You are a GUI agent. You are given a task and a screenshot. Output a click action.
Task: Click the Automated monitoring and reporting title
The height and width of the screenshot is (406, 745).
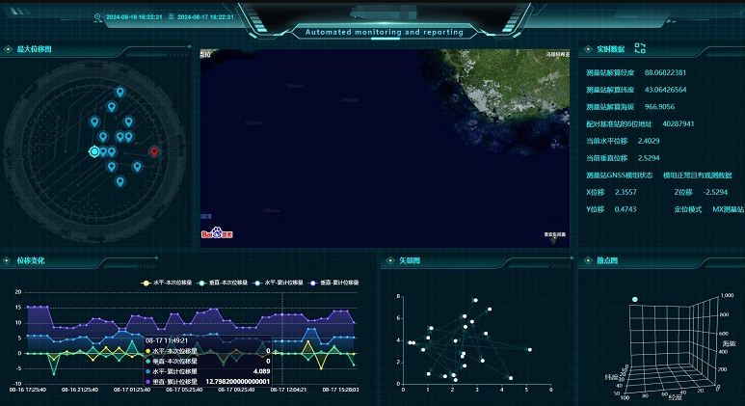pyautogui.click(x=384, y=32)
